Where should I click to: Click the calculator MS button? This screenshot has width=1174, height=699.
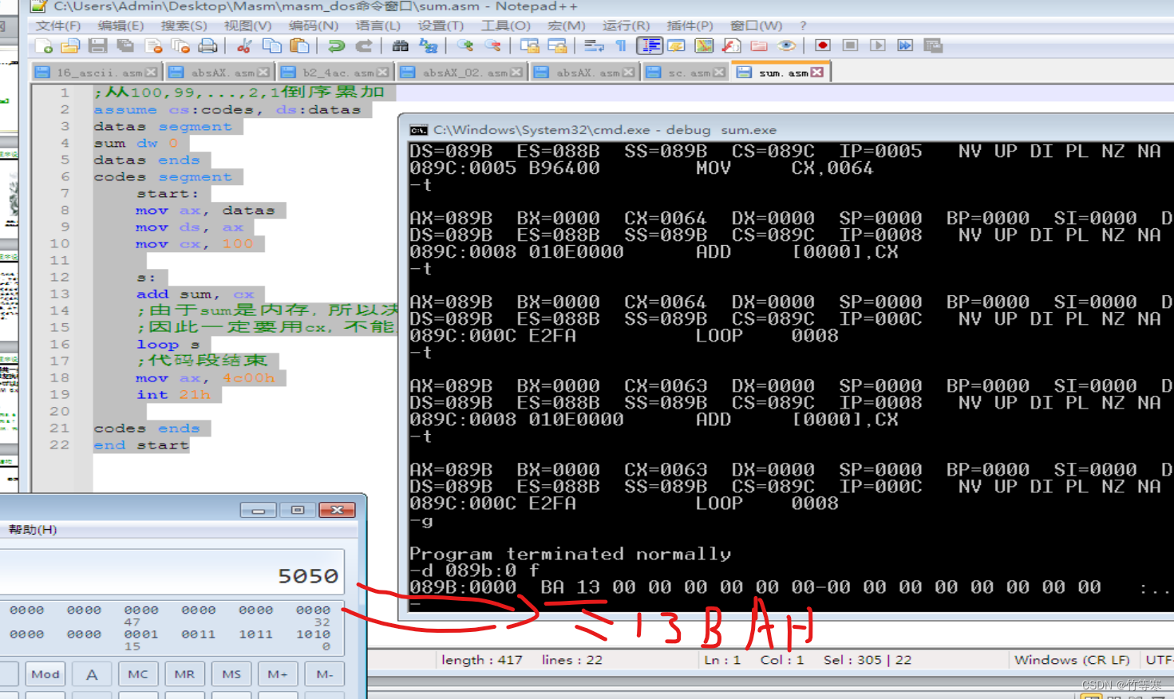pyautogui.click(x=231, y=674)
